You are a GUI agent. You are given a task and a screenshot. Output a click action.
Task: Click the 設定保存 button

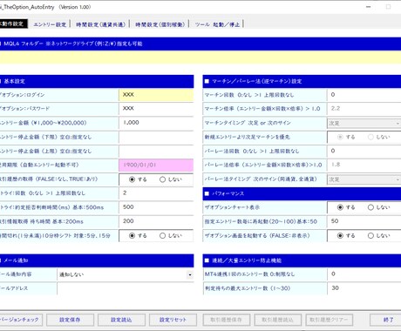pyautogui.click(x=70, y=320)
